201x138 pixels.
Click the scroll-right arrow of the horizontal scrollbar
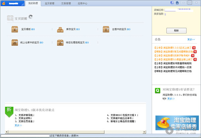[144, 132]
